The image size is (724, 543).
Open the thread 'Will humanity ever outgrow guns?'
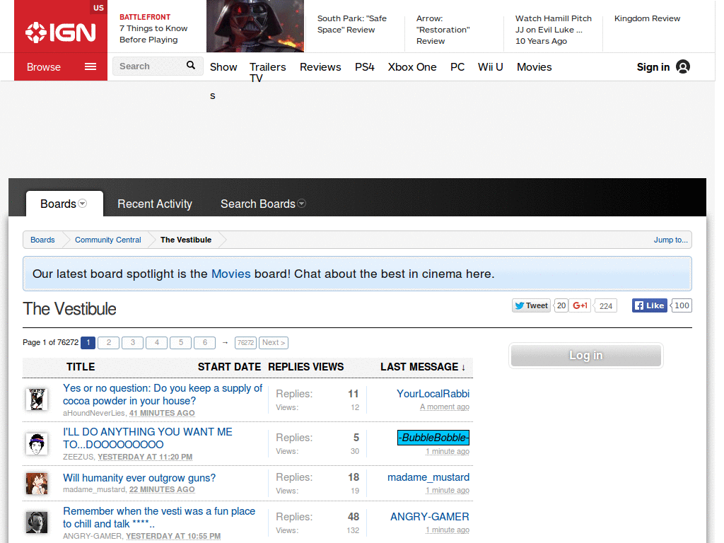click(x=139, y=478)
